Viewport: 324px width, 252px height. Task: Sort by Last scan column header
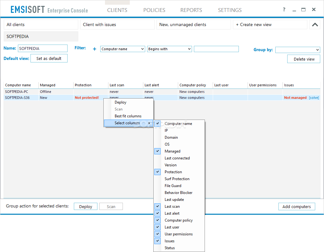click(x=126, y=85)
